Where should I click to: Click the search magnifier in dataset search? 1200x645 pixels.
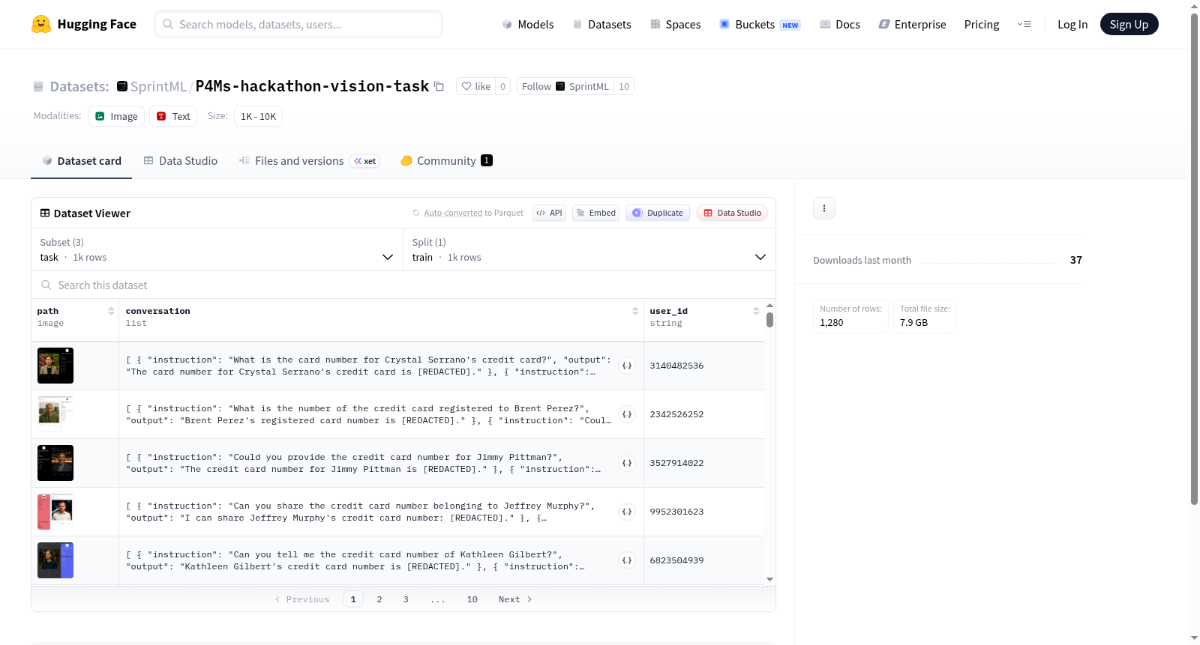coord(46,285)
